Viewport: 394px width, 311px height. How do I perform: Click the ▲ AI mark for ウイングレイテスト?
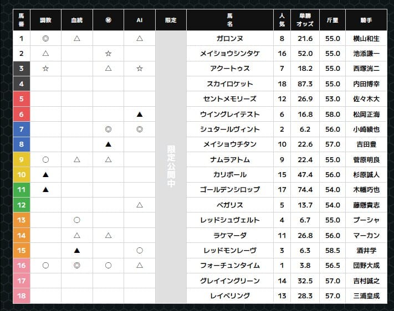(140, 114)
